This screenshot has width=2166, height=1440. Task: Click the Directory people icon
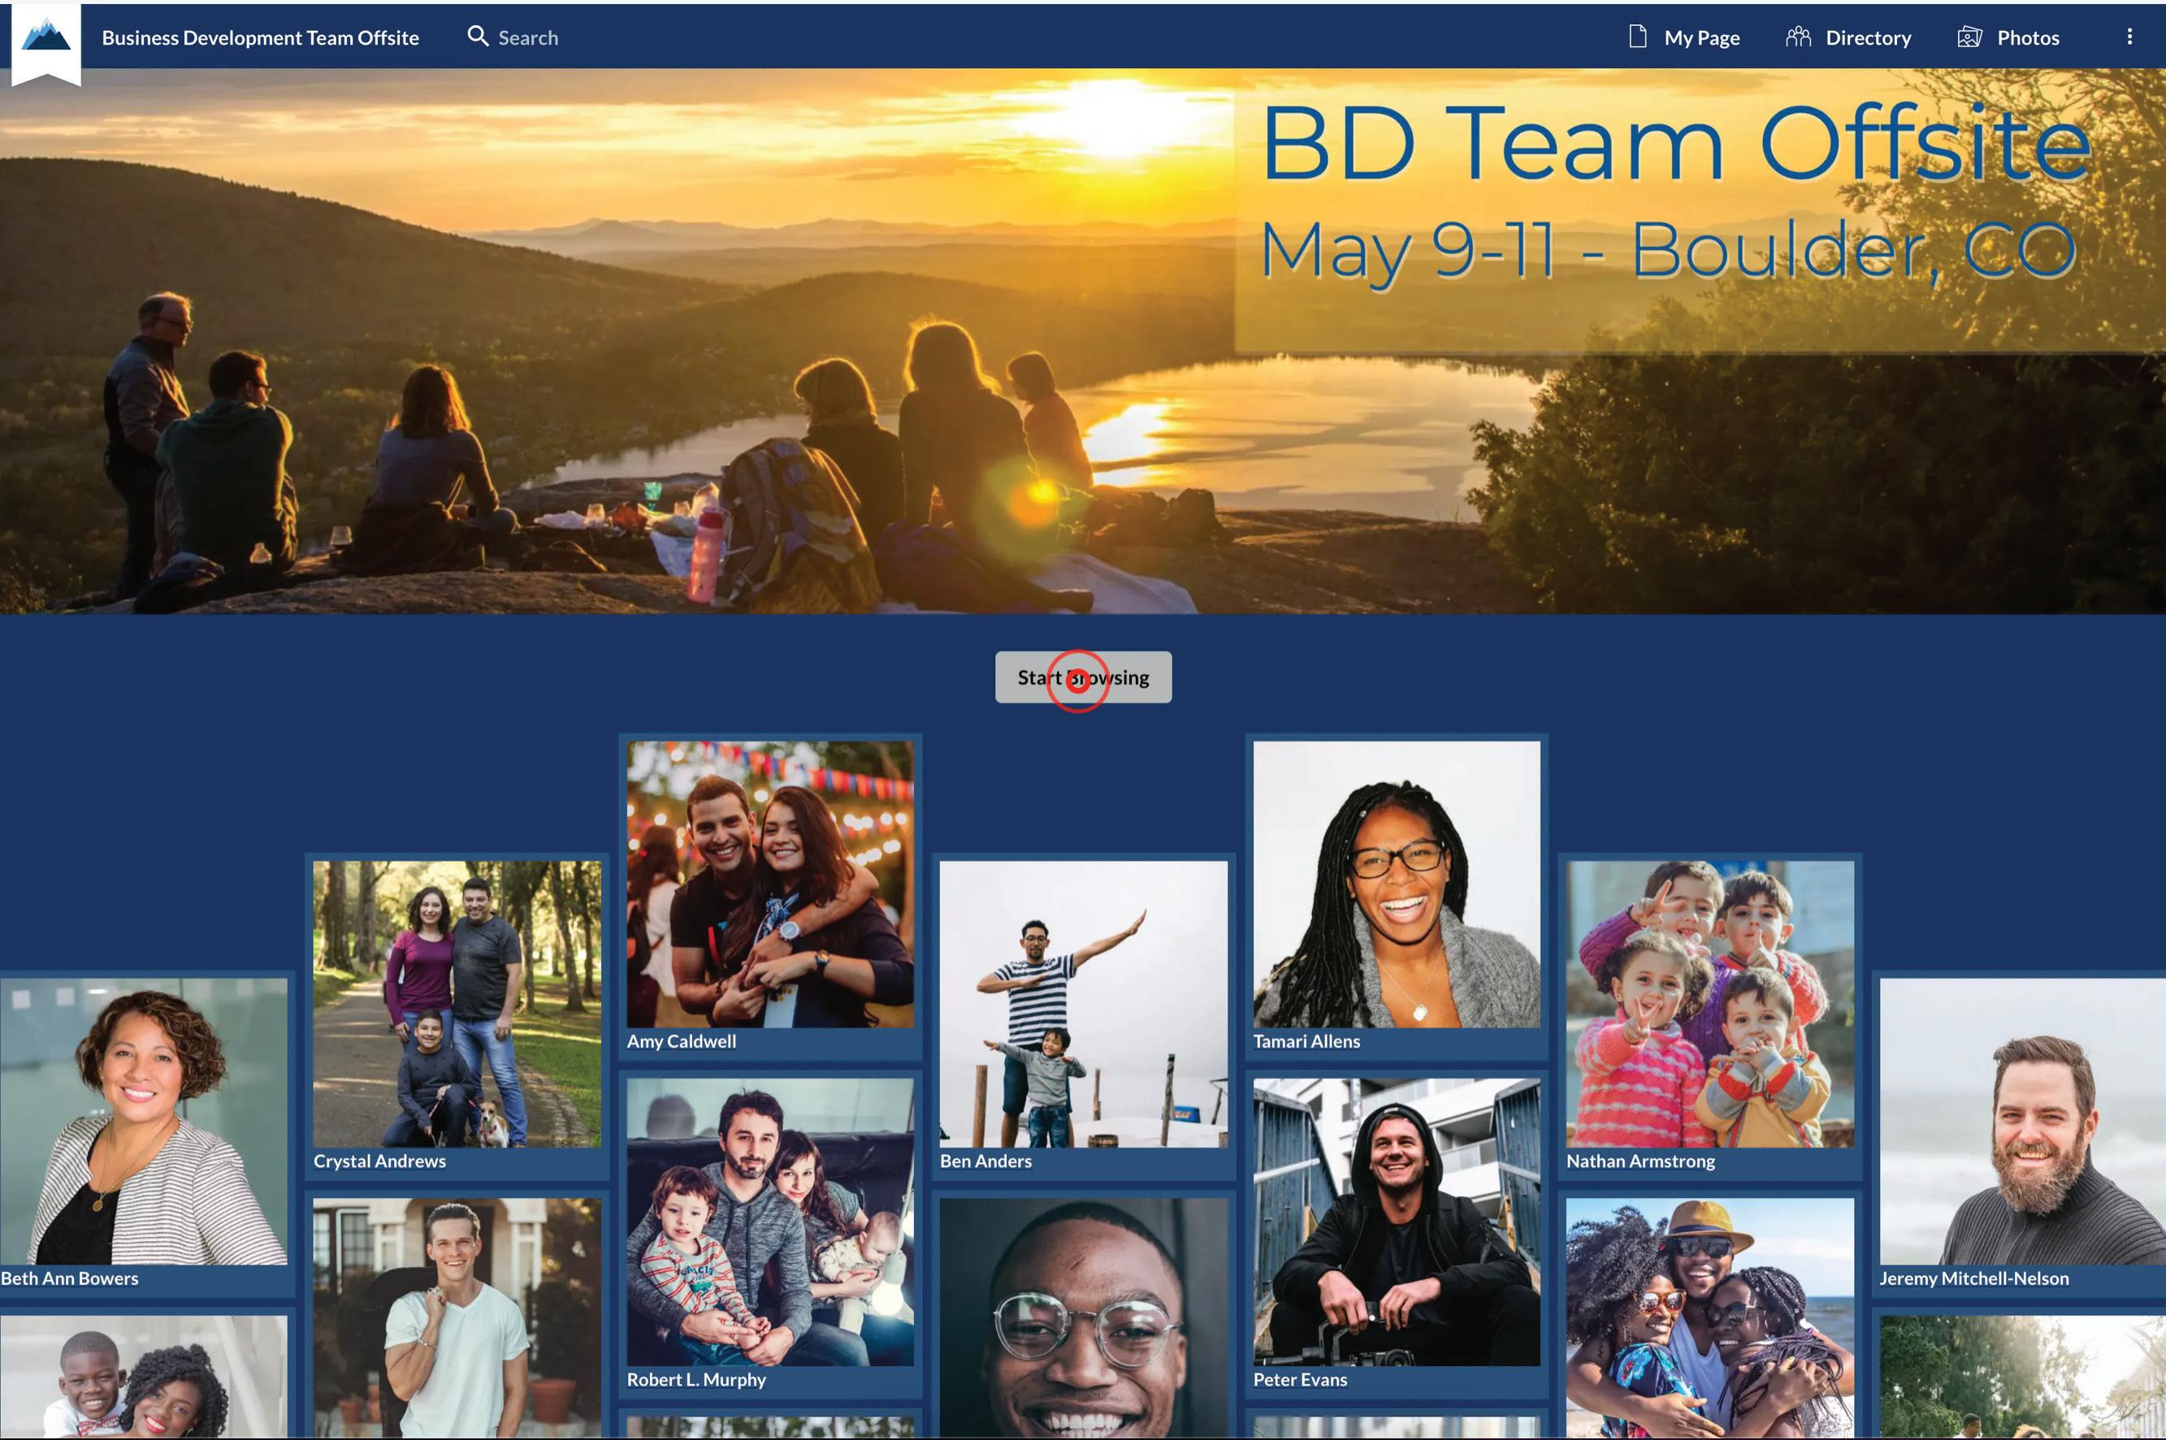tap(1798, 37)
